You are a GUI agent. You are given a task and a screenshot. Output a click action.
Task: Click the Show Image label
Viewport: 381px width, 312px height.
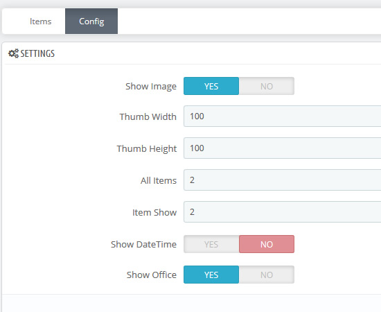(151, 87)
